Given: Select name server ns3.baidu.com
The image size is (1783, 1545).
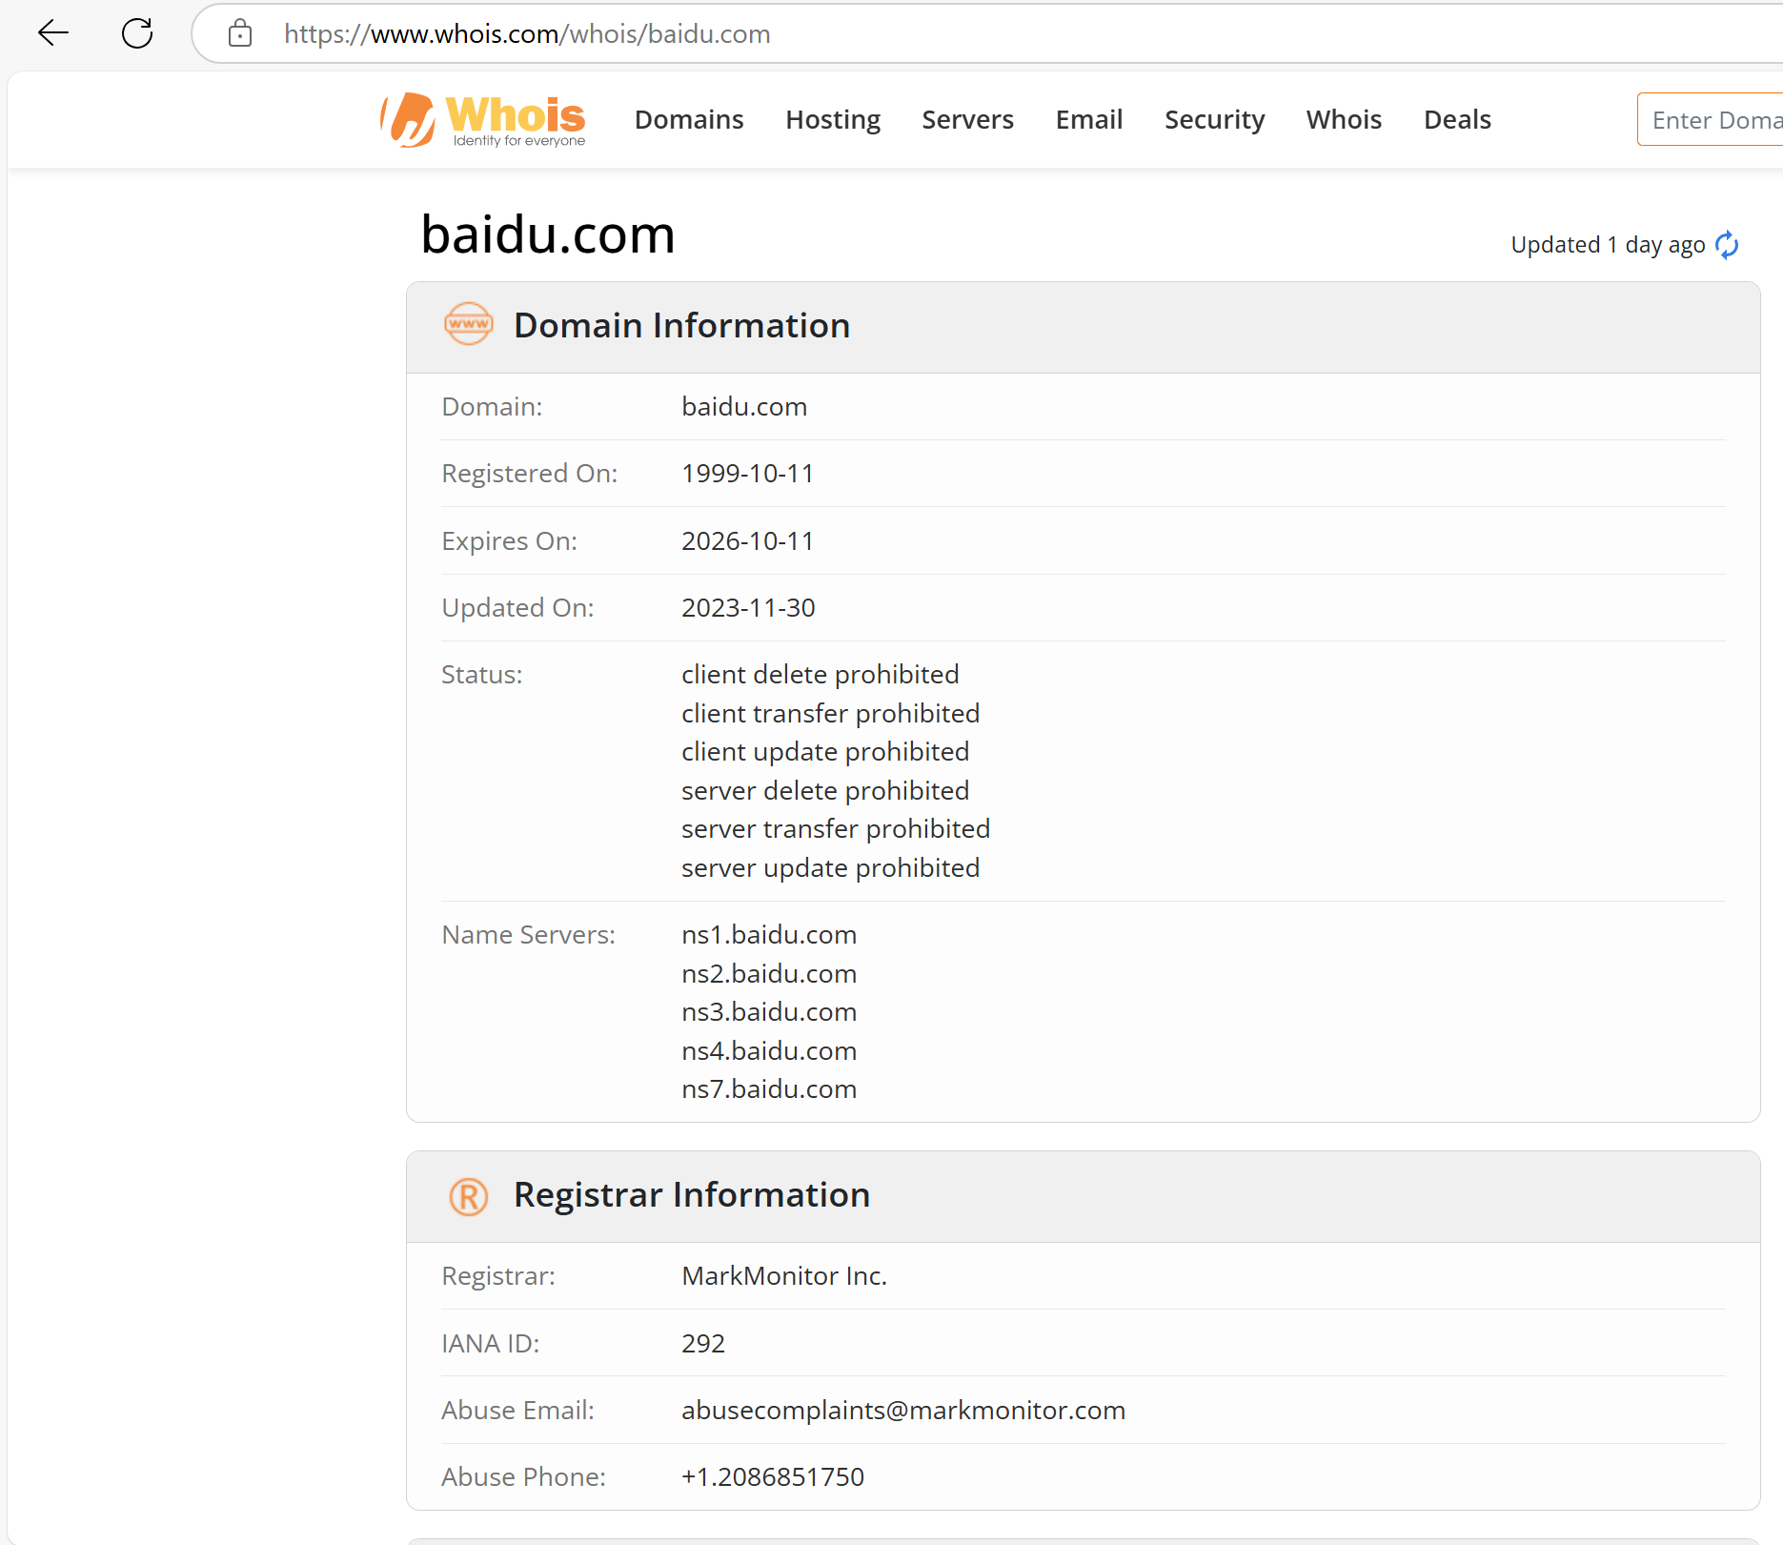Looking at the screenshot, I should 769,1012.
